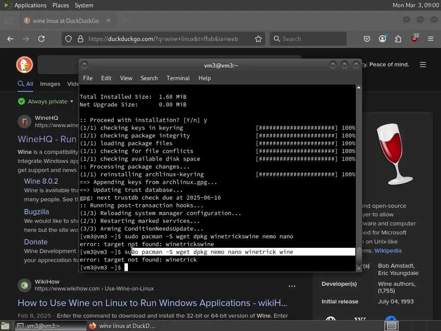Click the uBlock extension icon
This screenshot has width=441, height=331.
414,38
